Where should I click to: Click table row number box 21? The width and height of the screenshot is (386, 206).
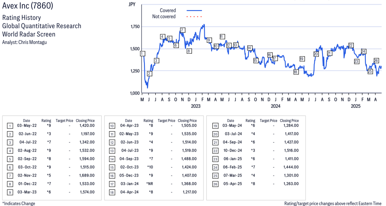point(215,143)
